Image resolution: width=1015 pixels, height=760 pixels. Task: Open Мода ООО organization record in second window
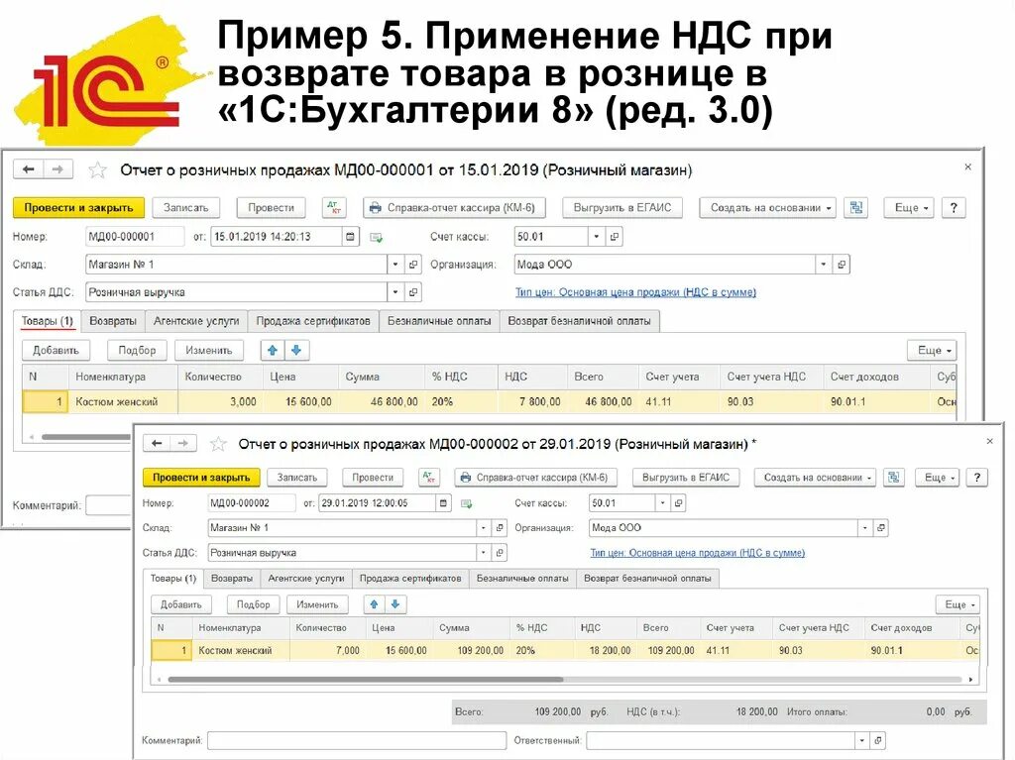(880, 528)
